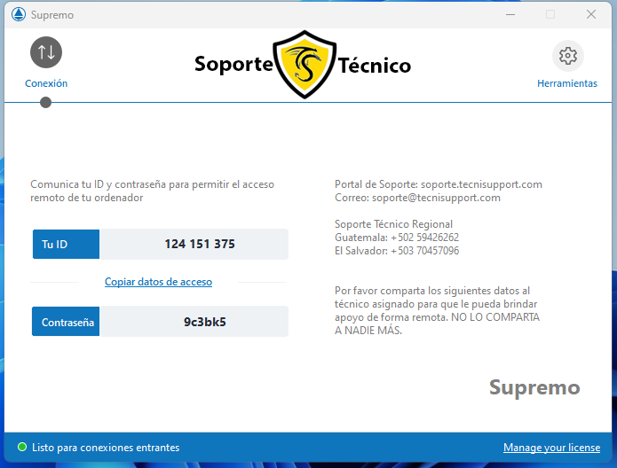Click the Supremo window title text
Viewport: 617px width, 468px height.
(52, 15)
